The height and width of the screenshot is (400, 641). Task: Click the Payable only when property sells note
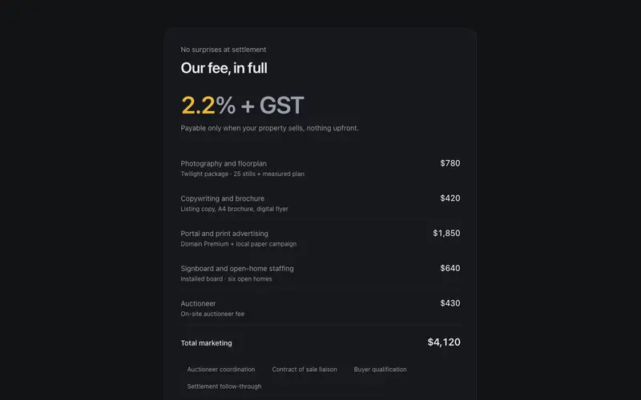pyautogui.click(x=270, y=128)
